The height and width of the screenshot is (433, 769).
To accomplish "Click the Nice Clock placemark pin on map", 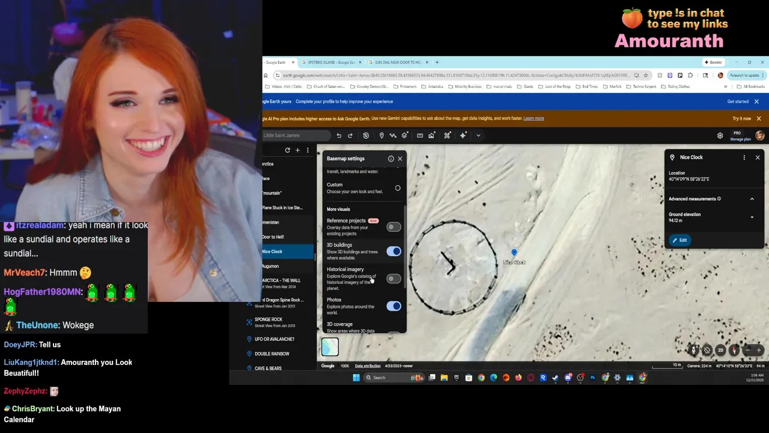I will [514, 253].
